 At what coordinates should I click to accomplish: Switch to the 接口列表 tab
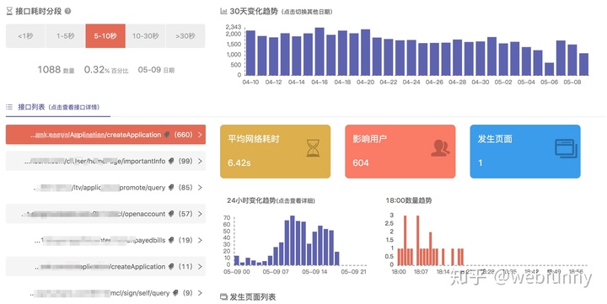click(x=58, y=107)
